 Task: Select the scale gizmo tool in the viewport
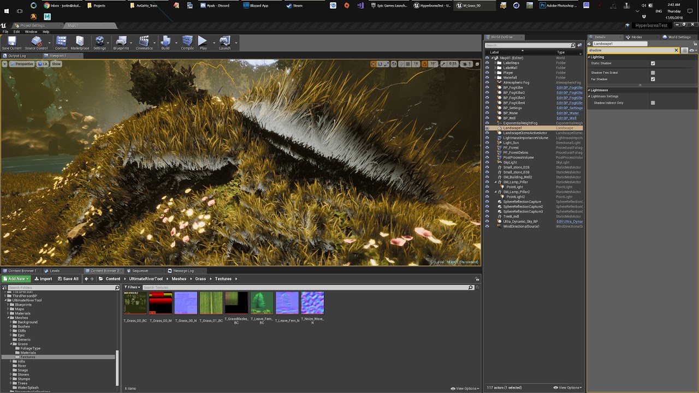(386, 64)
